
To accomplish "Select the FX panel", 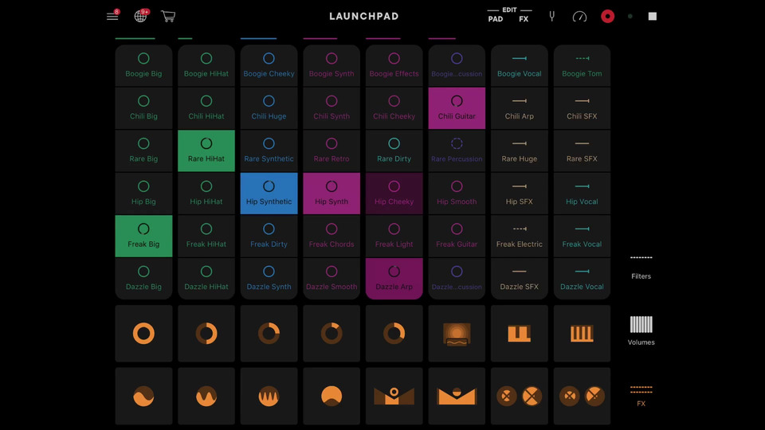I will click(x=641, y=396).
